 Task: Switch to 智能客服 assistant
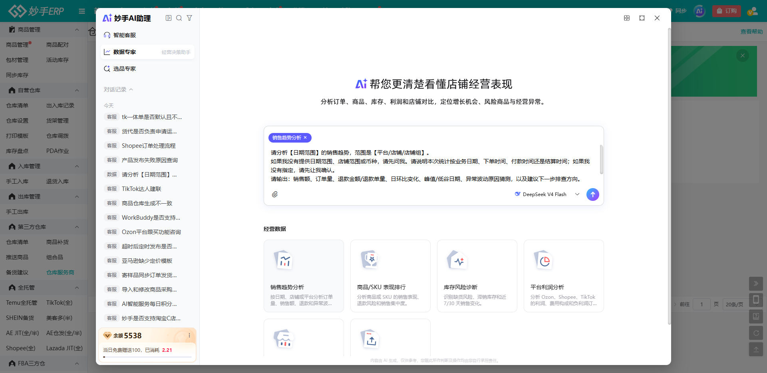147,35
